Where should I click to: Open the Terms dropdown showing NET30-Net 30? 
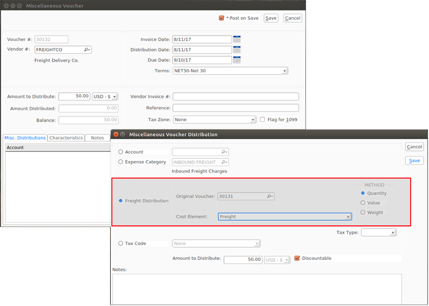285,70
